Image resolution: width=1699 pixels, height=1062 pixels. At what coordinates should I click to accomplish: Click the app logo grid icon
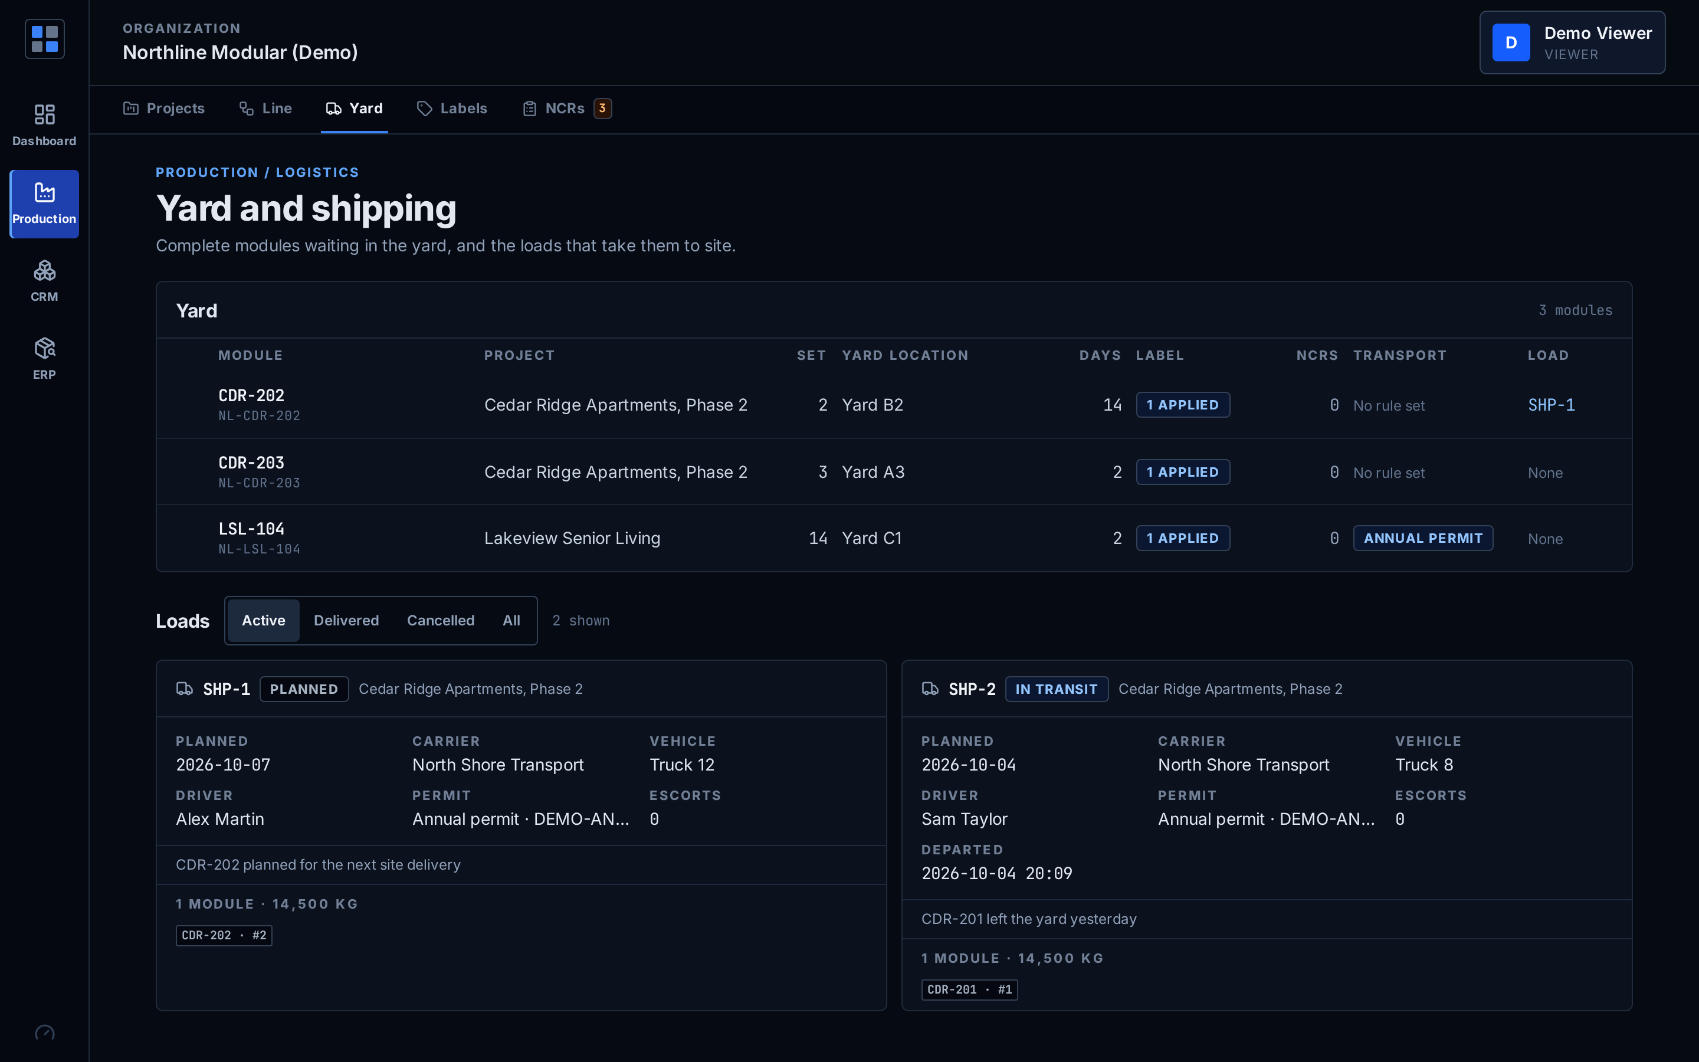pyautogui.click(x=44, y=38)
